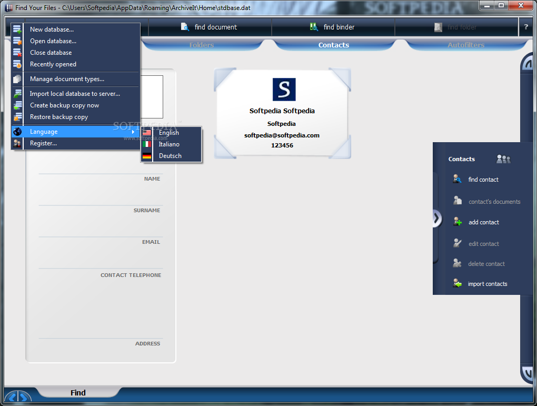Click the US flag icon for English

tap(147, 133)
